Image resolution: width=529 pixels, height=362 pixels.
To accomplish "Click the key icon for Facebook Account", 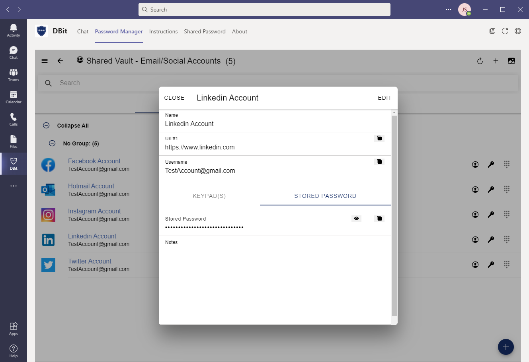I will click(491, 165).
